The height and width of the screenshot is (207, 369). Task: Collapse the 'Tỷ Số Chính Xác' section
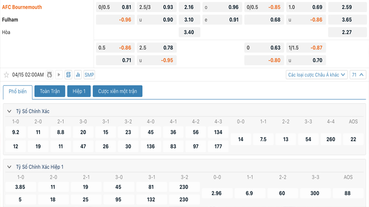click(x=9, y=111)
